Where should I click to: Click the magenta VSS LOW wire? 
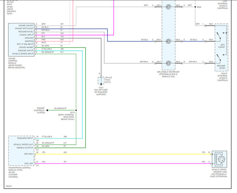(123, 163)
